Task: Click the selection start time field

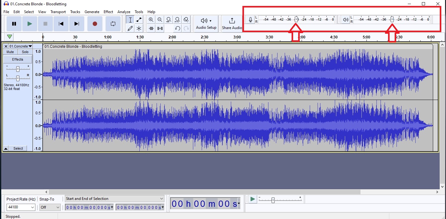Action: point(89,207)
